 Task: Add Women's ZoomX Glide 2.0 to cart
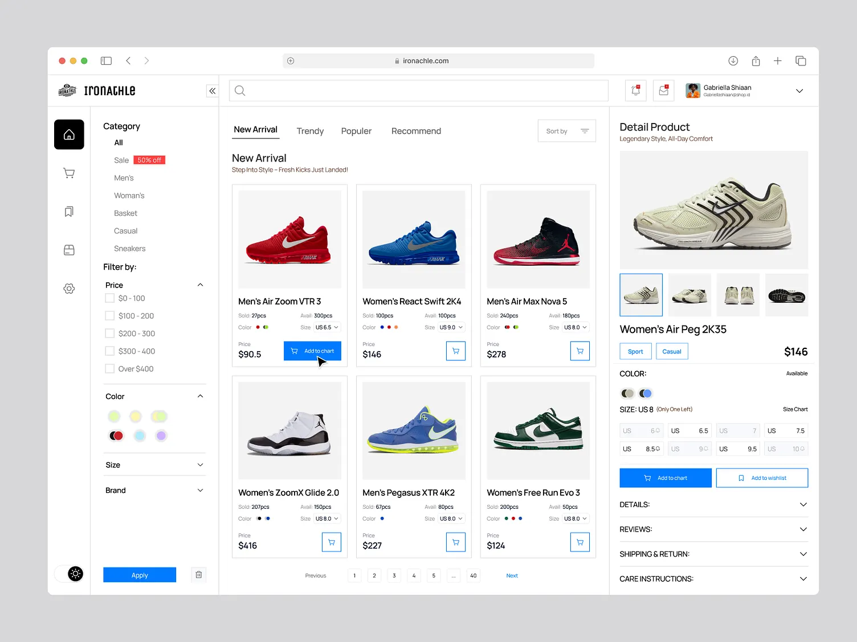pos(332,542)
